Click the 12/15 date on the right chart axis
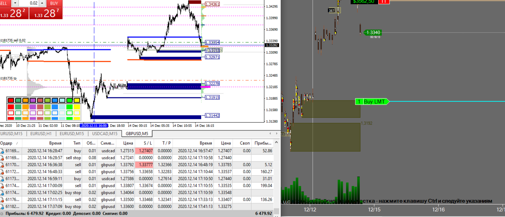Viewport: 505px width, 217px height. coord(374,210)
